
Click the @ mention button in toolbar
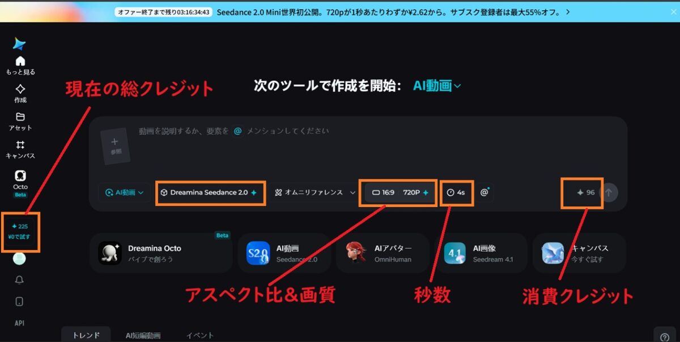pos(484,193)
